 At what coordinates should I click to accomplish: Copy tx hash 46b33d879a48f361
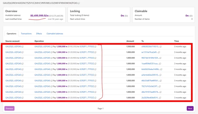(x=161, y=81)
